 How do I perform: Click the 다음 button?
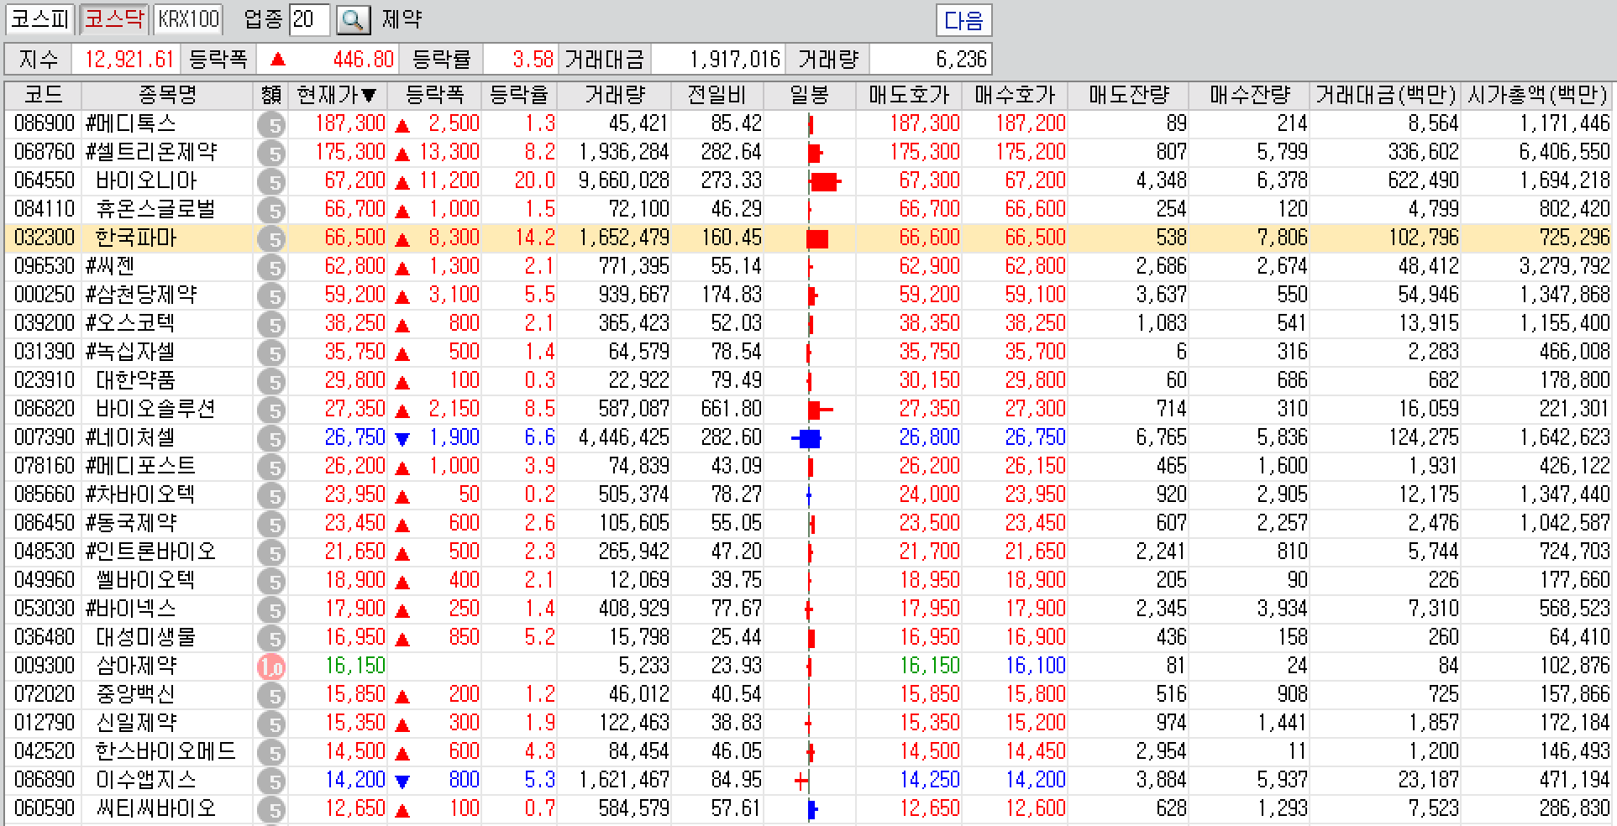[963, 20]
